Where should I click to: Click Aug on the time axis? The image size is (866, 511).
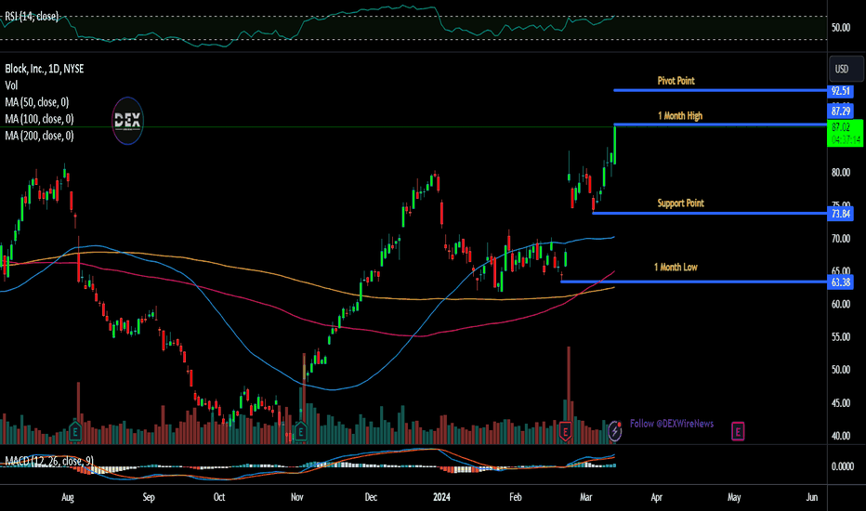point(68,497)
